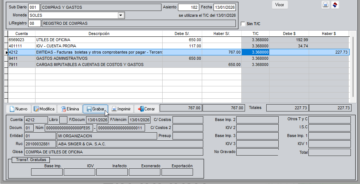This screenshot has height=184, width=360.
Task: Click the Visor button
Action: click(280, 5)
